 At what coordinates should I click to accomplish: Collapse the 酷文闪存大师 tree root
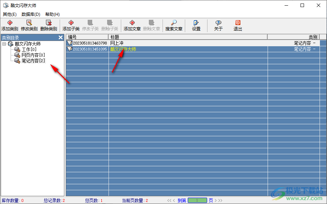click(4, 44)
